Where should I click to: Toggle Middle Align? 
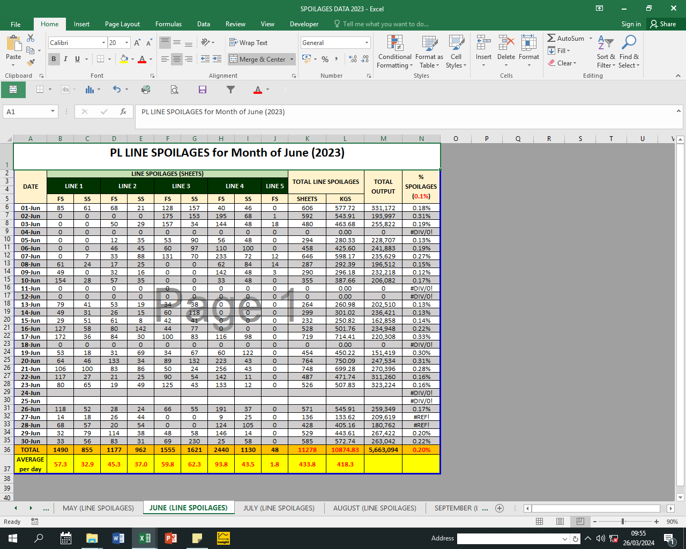(177, 43)
